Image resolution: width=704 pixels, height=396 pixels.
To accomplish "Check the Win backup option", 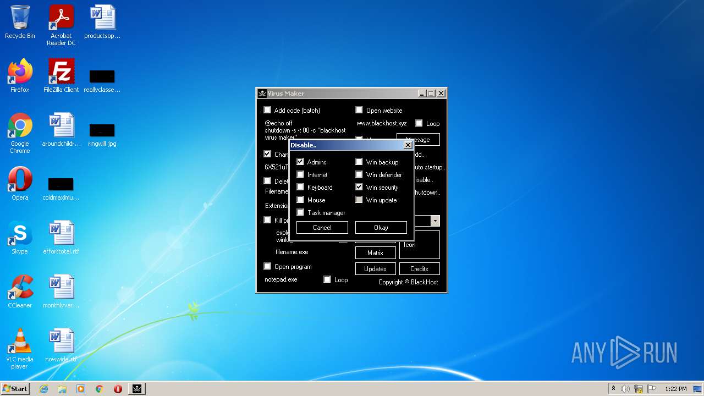I will [x=359, y=162].
